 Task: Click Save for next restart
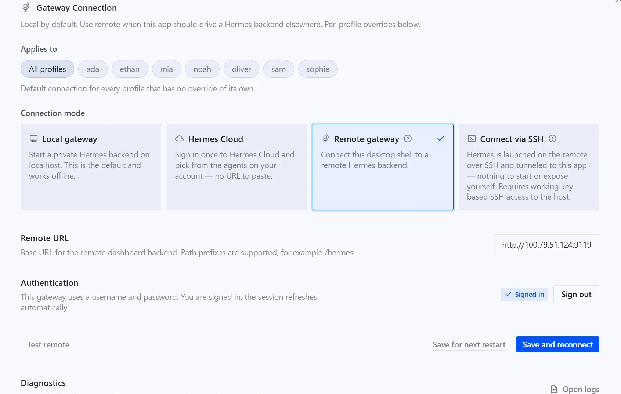[x=469, y=344]
